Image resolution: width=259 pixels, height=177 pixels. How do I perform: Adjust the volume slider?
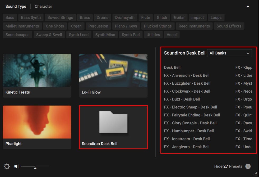coord(35,166)
